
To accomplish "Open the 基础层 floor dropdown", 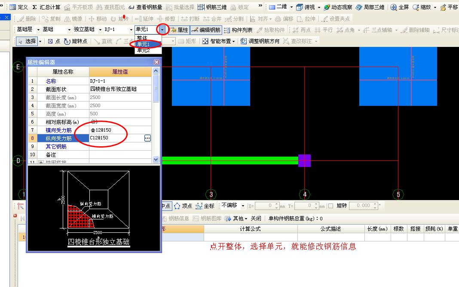I will click(x=38, y=30).
